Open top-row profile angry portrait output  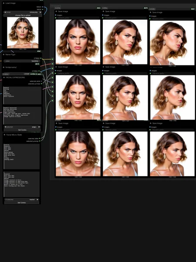point(172,43)
